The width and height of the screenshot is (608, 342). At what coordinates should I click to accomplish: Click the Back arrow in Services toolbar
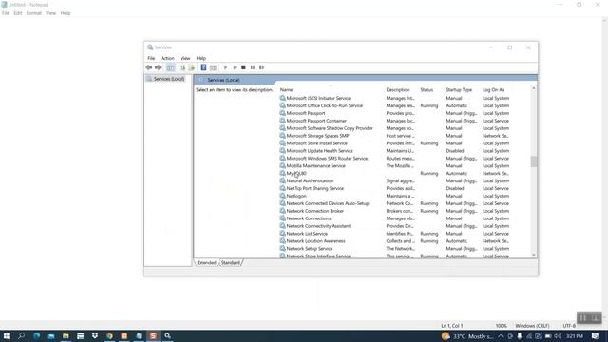149,67
